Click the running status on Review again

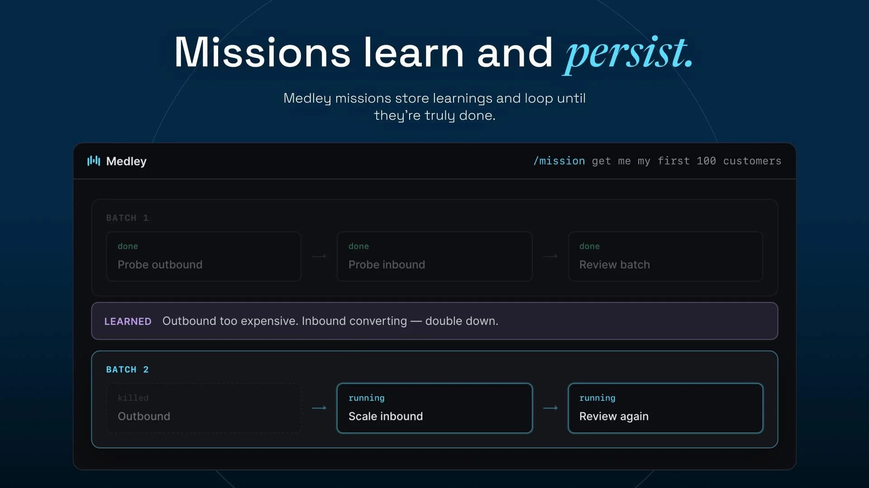[597, 398]
